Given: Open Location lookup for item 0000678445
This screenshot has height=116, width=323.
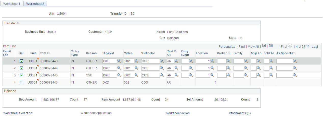Looking at the screenshot, I should (x=212, y=75).
